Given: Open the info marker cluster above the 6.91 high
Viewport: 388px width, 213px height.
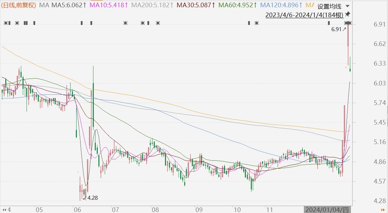Looking at the screenshot, I should coord(348,23).
